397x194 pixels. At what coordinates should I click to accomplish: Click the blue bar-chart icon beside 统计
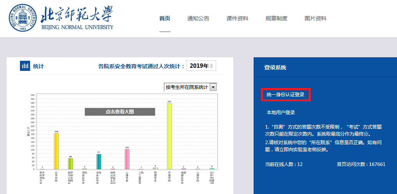tap(25, 66)
